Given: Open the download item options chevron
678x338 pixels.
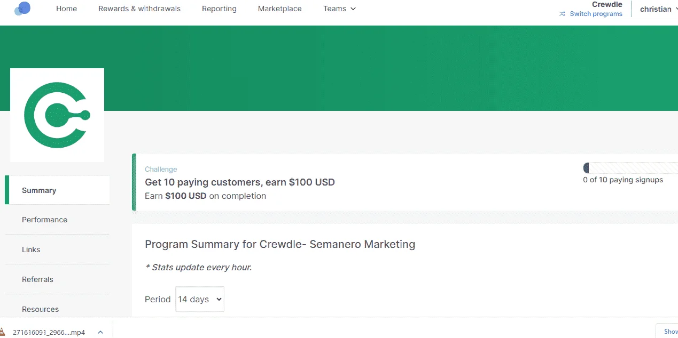Looking at the screenshot, I should pyautogui.click(x=100, y=332).
